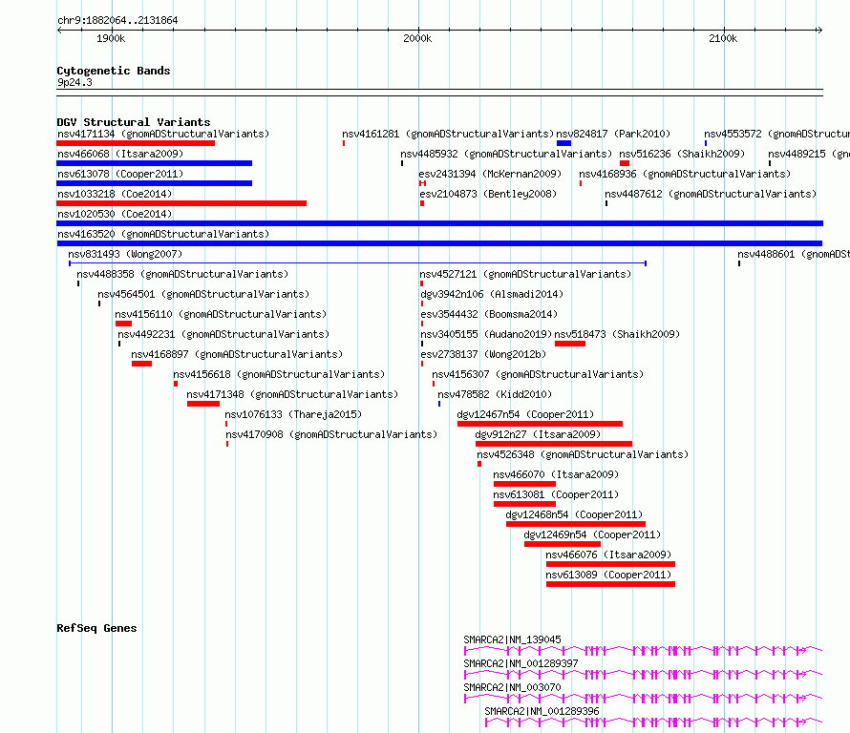Open nsv1033218 (Coe2014) variant label
Image resolution: width=850 pixels, height=733 pixels.
pos(115,194)
